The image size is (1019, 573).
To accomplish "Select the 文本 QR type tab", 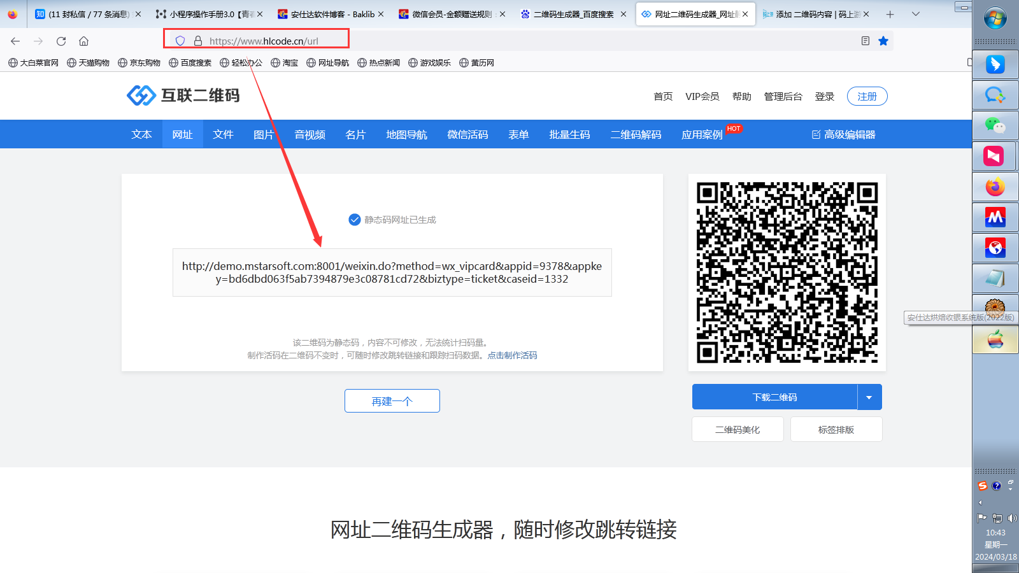I will click(x=141, y=134).
